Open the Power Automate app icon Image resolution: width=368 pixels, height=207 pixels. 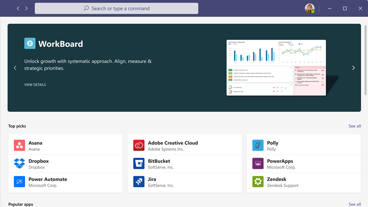[x=19, y=182]
